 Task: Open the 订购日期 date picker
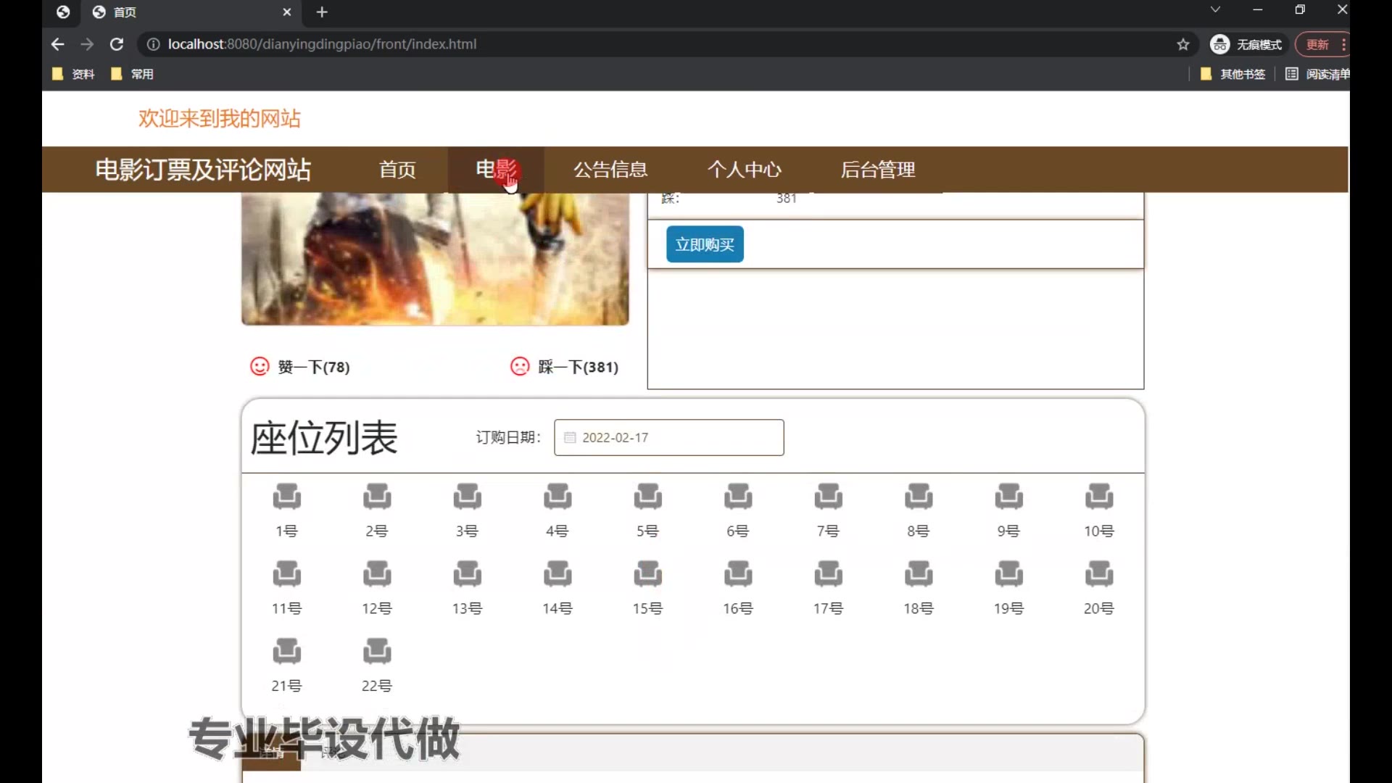pos(668,437)
